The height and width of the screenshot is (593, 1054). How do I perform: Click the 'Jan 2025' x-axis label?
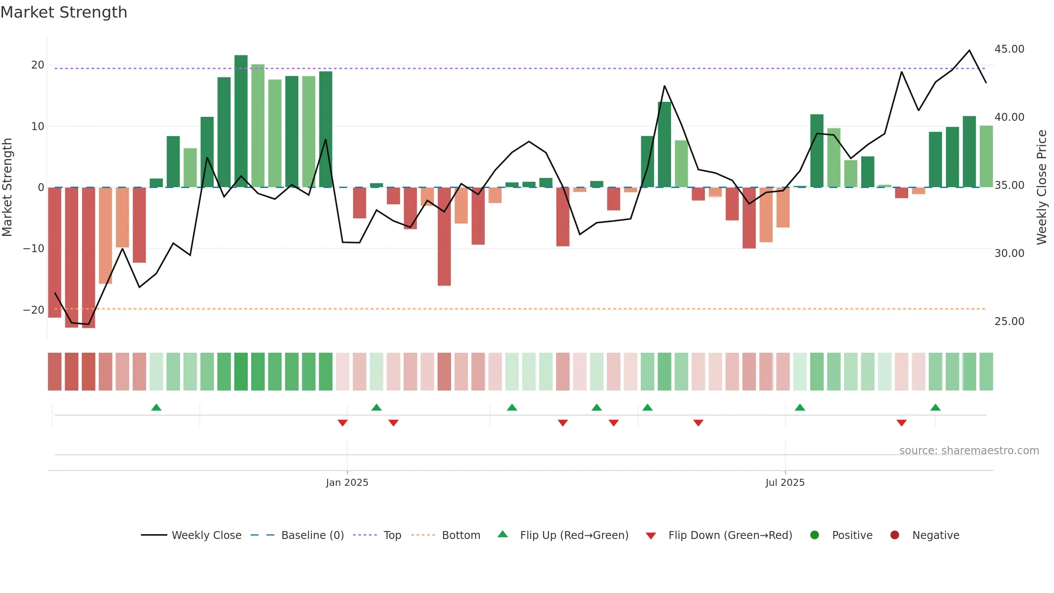347,483
